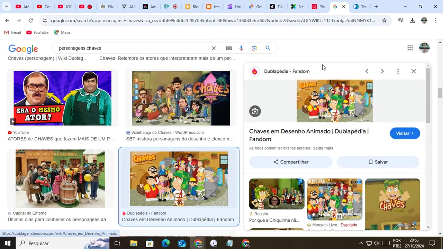
Task: Open the large preview image in panel
Action: pos(335,101)
